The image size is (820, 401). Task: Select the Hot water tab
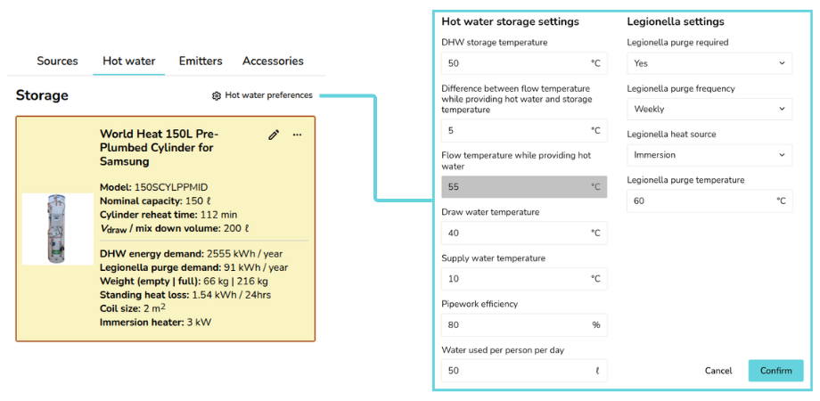128,61
